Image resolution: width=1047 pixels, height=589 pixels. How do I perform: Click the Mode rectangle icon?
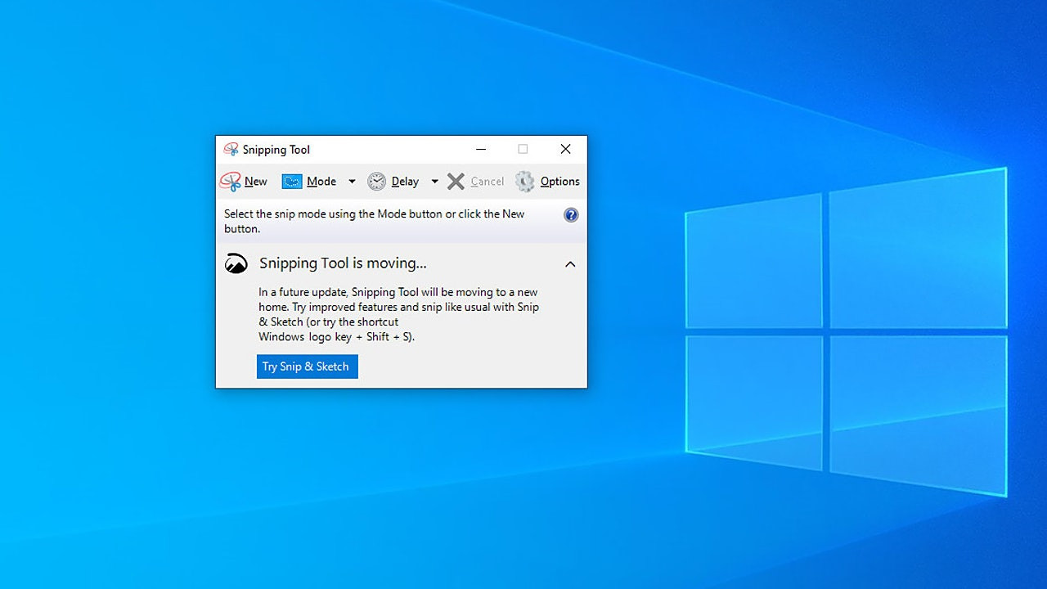coord(292,182)
